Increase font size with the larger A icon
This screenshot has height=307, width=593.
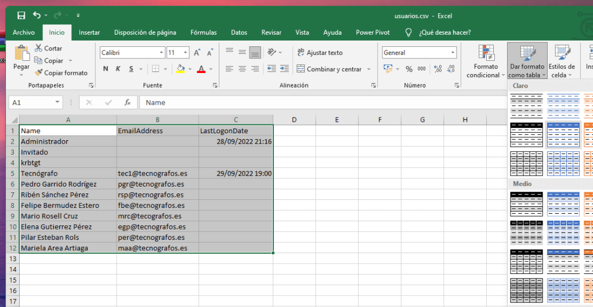coord(197,53)
